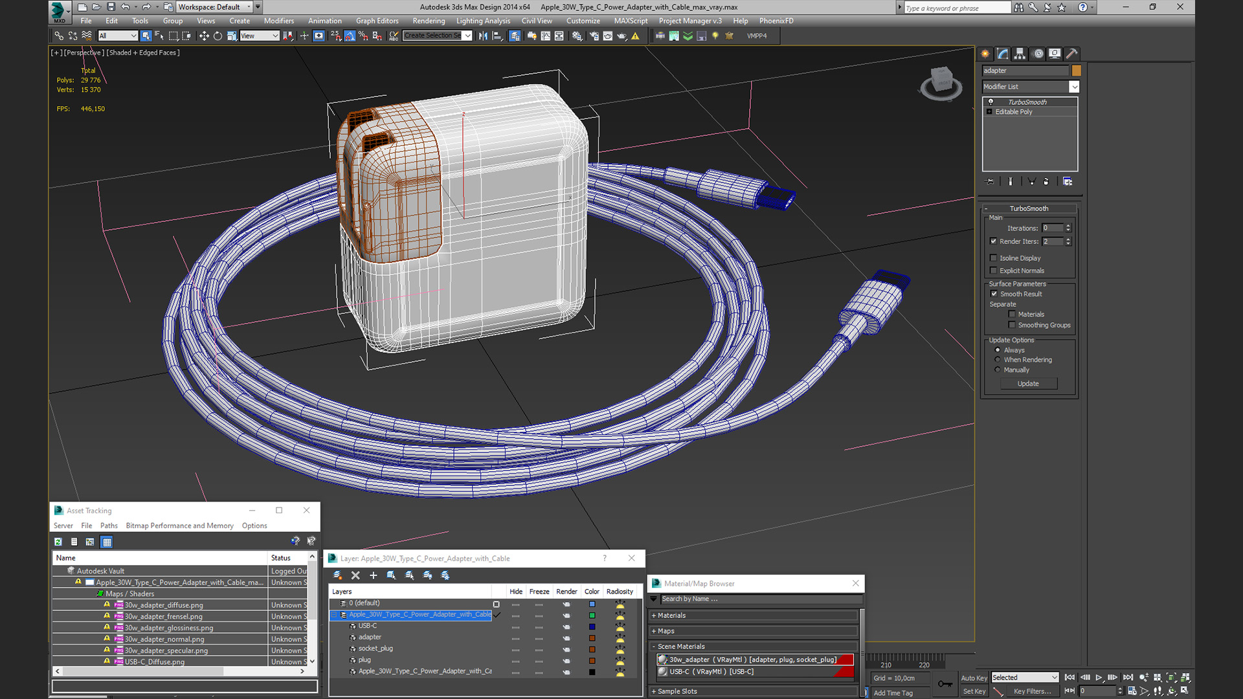Toggle Angle Snap in toolbar

coord(350,36)
